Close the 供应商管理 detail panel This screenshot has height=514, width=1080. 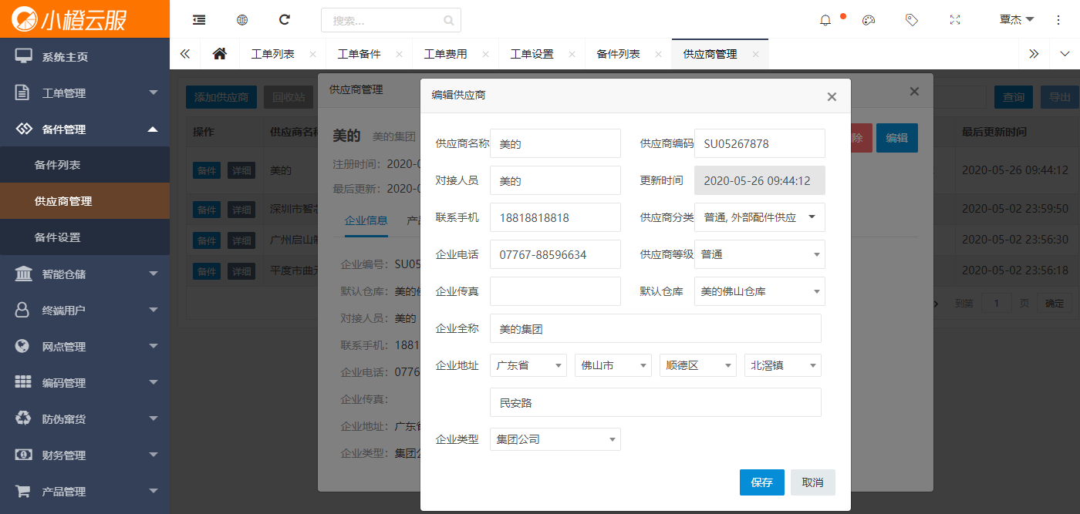(x=914, y=91)
